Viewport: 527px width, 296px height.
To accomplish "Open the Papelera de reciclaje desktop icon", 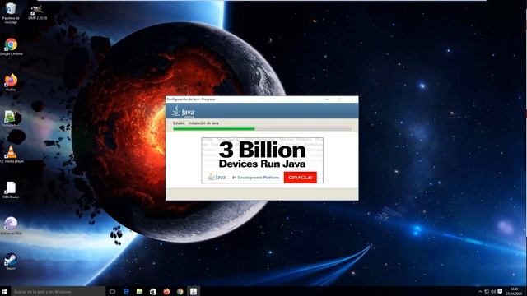I will (11, 13).
